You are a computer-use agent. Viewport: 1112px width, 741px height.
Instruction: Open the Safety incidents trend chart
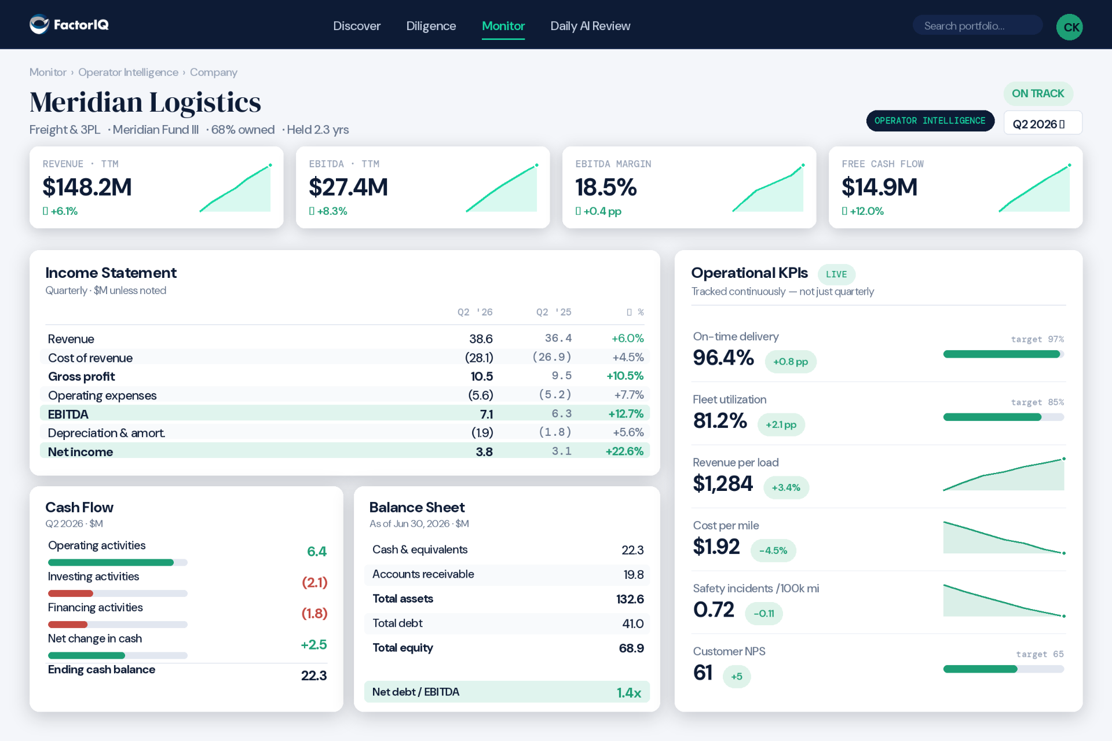point(1004,600)
